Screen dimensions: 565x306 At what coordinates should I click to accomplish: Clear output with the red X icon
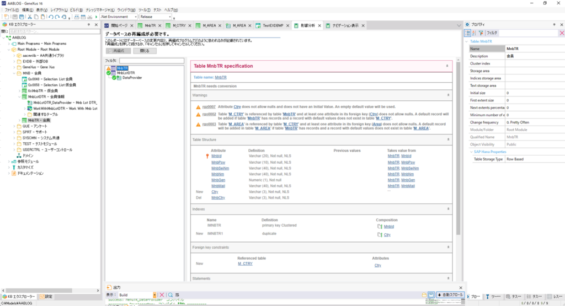pos(162,295)
